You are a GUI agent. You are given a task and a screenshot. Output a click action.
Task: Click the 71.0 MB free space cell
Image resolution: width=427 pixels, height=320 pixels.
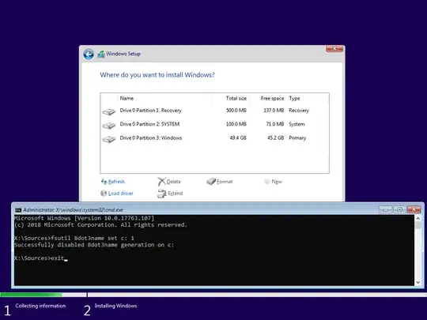click(x=275, y=124)
